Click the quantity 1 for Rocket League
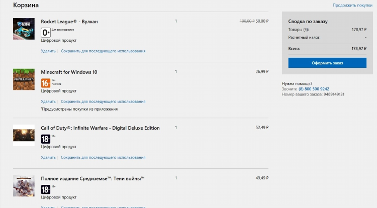Image resolution: width=377 pixels, height=208 pixels. (176, 21)
